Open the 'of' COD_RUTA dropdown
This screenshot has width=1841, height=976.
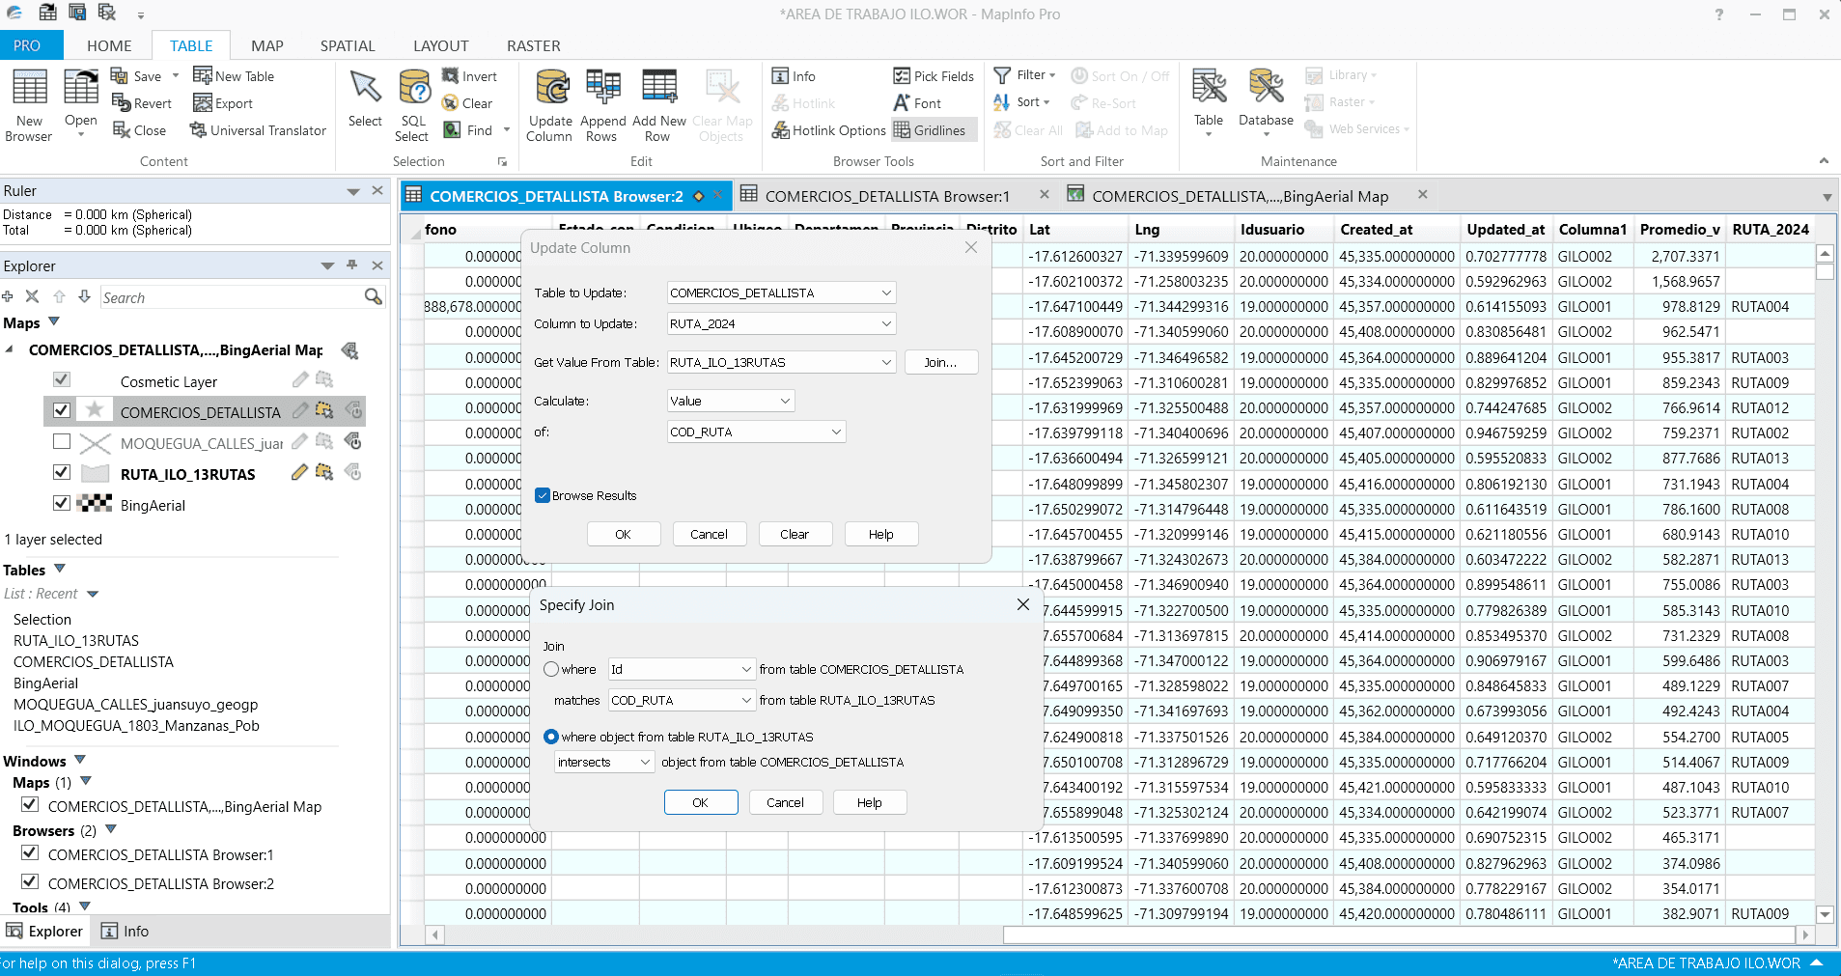(756, 432)
